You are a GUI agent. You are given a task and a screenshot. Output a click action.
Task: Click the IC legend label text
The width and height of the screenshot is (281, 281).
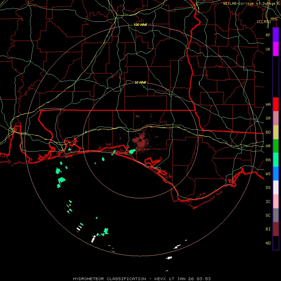pos(268,202)
